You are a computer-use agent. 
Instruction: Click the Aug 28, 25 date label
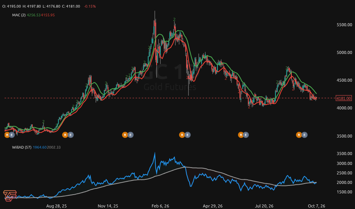pos(56,206)
